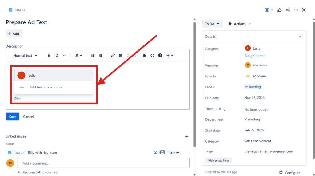Insert a bullet list in description
The image size is (315, 176).
[x=93, y=56]
